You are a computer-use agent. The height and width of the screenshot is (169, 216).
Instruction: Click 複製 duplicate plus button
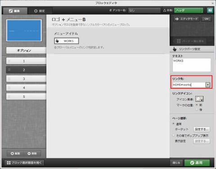(15, 153)
